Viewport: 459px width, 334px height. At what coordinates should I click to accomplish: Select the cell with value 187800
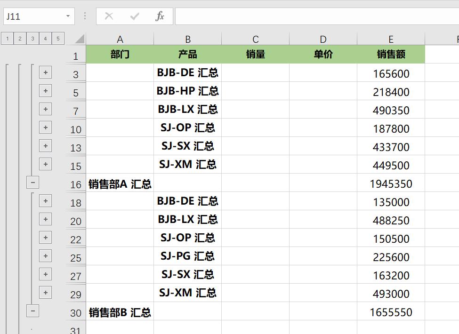(x=391, y=128)
